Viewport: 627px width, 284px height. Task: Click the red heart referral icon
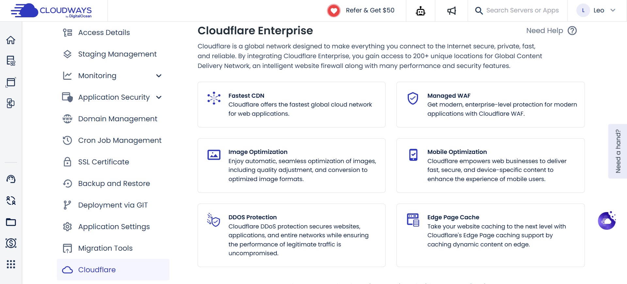pyautogui.click(x=334, y=11)
